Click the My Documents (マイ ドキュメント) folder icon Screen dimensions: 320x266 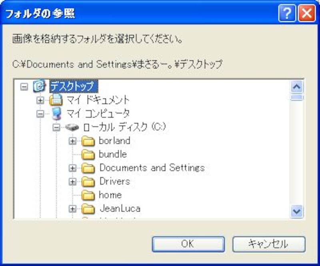[56, 100]
